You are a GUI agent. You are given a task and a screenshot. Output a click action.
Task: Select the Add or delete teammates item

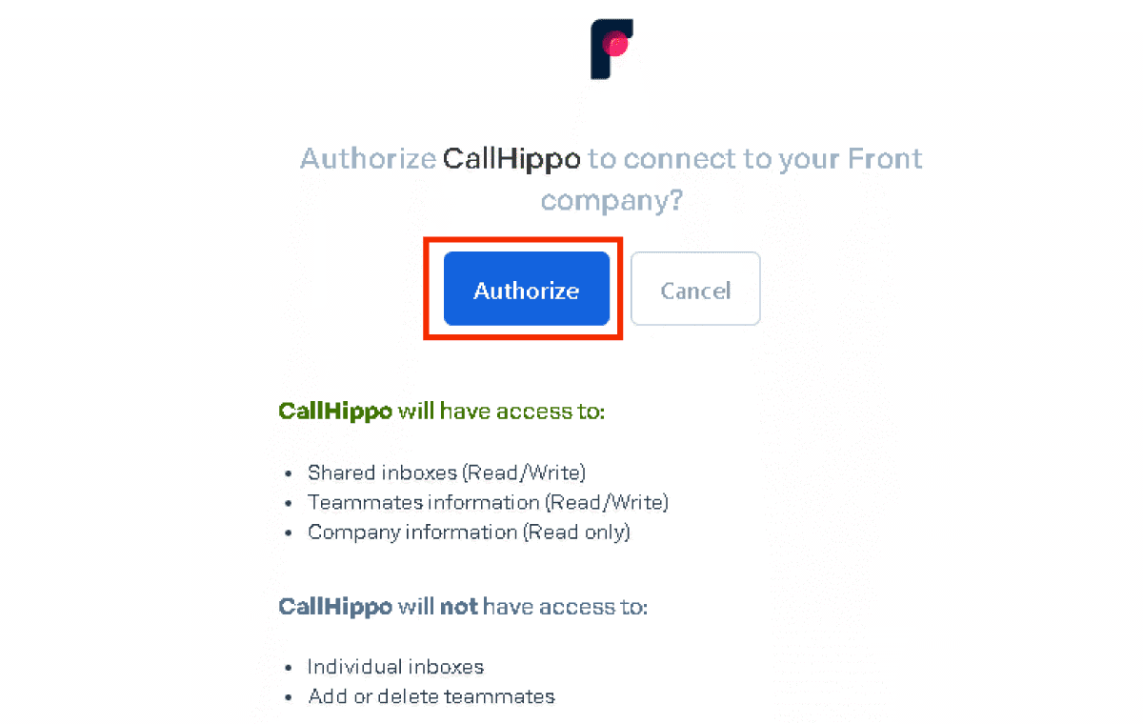pos(431,696)
